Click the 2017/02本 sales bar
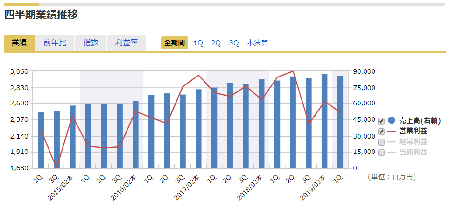Viewport: 450px width, 209px height. tap(198, 128)
